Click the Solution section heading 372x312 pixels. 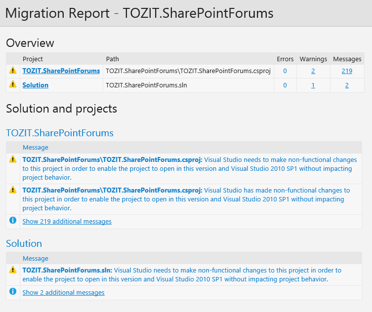(24, 243)
